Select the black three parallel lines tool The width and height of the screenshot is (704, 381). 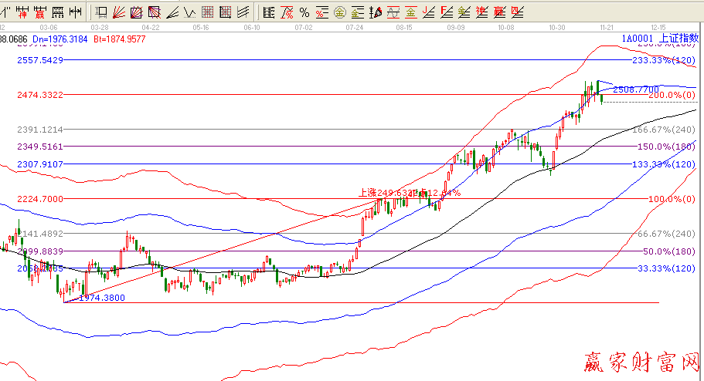coord(243,12)
